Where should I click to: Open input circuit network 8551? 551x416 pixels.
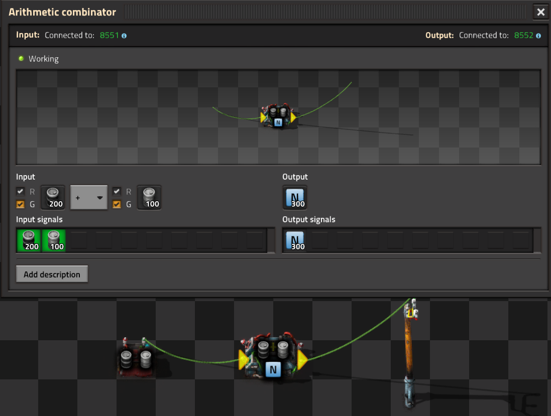[x=109, y=36]
